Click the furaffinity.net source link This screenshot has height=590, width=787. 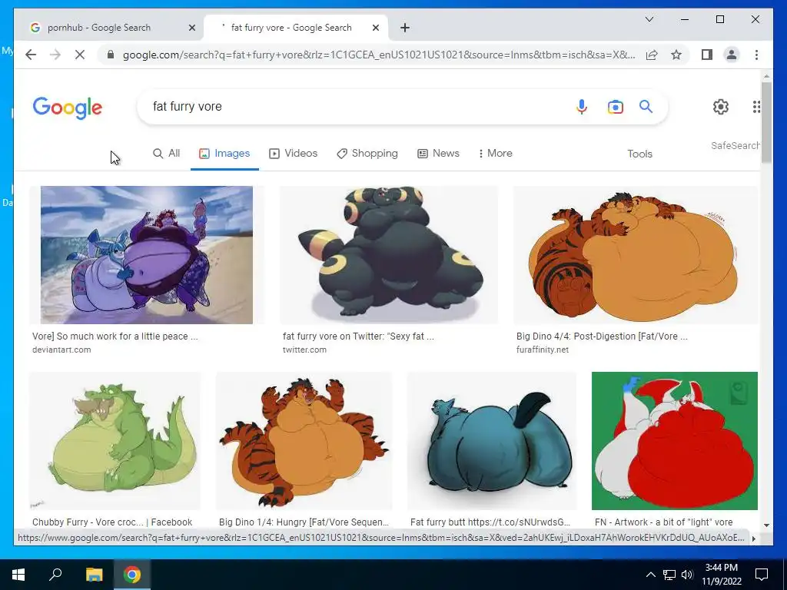point(543,350)
